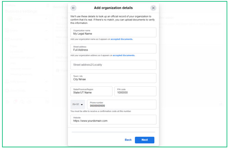Click the blue Next button

coord(144,140)
